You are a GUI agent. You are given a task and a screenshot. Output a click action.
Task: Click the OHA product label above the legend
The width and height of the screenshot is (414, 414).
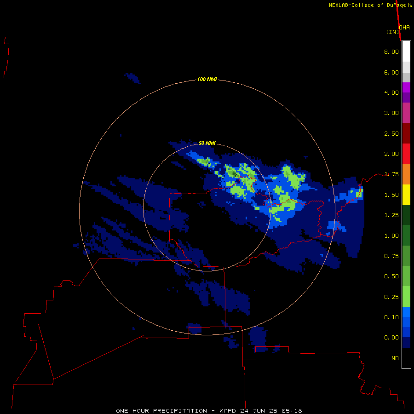pos(404,27)
